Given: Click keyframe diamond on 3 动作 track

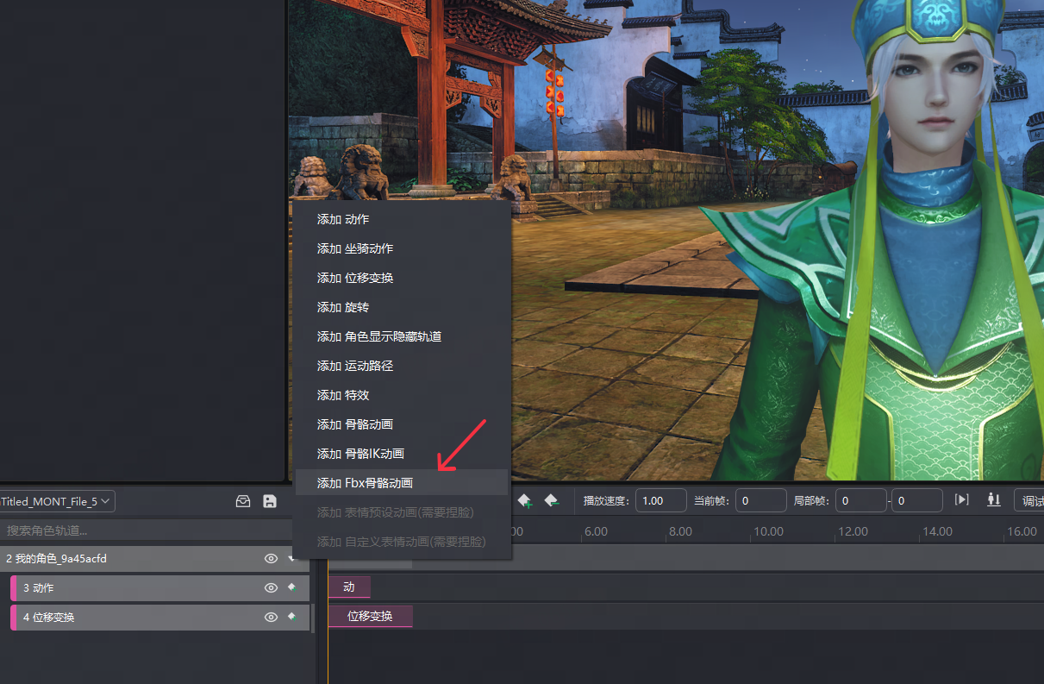Looking at the screenshot, I should [x=291, y=587].
